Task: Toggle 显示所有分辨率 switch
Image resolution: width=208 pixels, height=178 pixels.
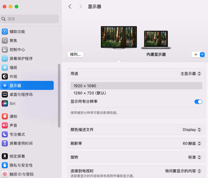Action: click(198, 102)
